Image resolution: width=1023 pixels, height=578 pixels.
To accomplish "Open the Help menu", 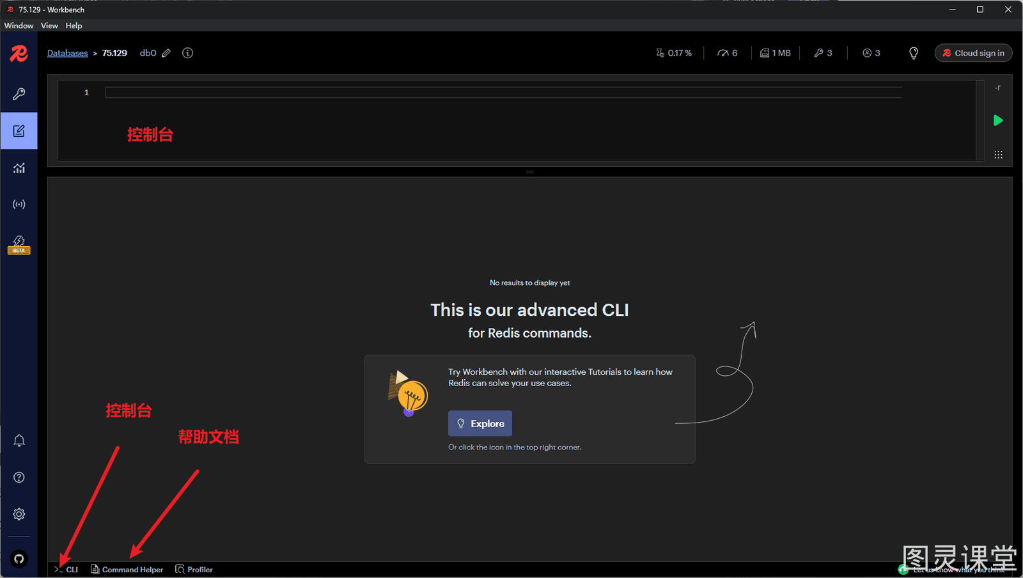I will pos(74,26).
